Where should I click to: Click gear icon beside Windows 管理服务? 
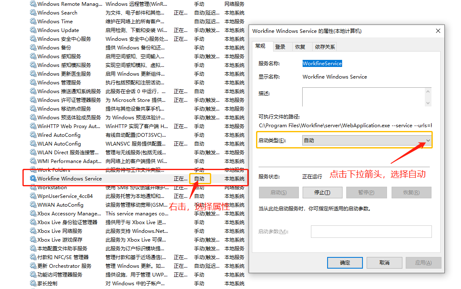33,83
